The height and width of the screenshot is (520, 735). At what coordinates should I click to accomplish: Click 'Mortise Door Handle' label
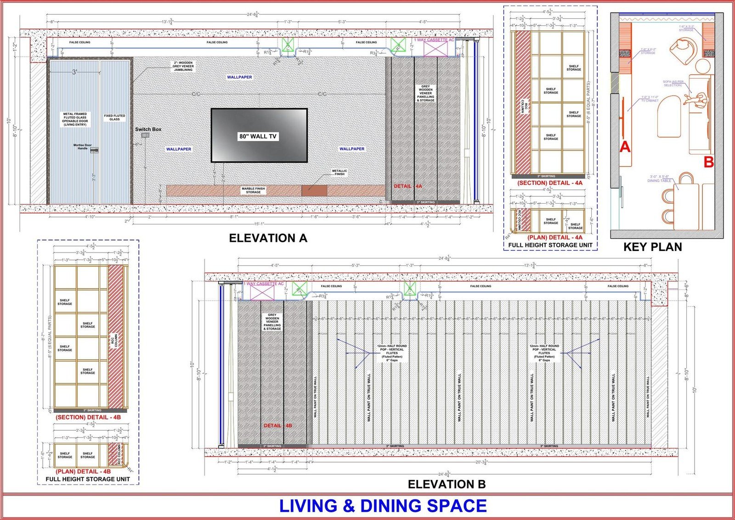click(82, 147)
